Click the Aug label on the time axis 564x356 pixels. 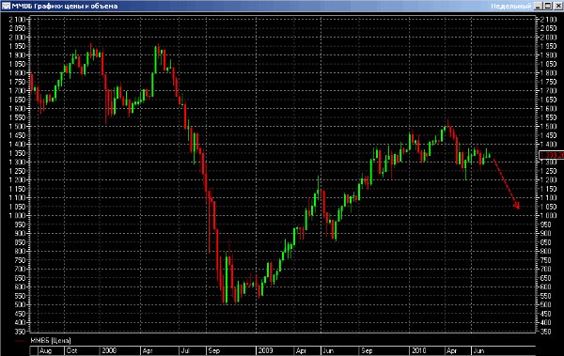(45, 350)
